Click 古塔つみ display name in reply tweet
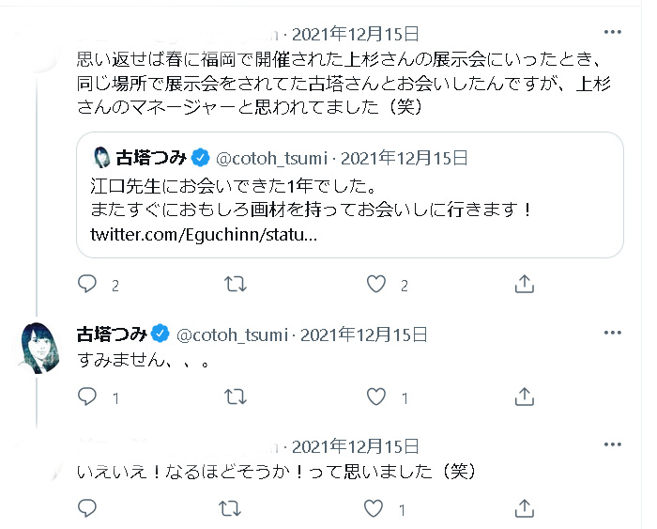This screenshot has height=529, width=657. [x=112, y=334]
